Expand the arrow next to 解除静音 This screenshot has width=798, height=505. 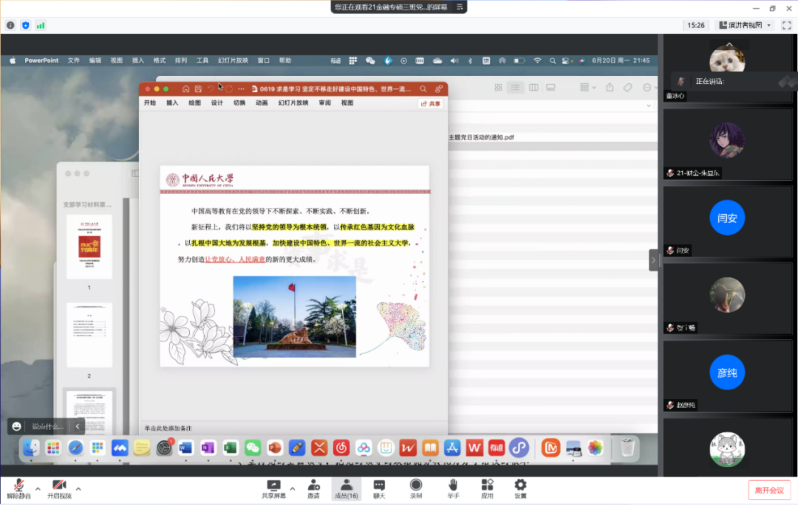38,489
